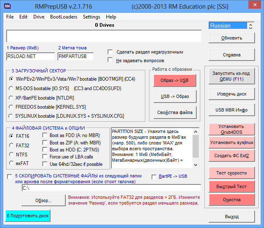Click the Свойства файла button
Viewport: 264px width, 228px height.
click(x=175, y=113)
